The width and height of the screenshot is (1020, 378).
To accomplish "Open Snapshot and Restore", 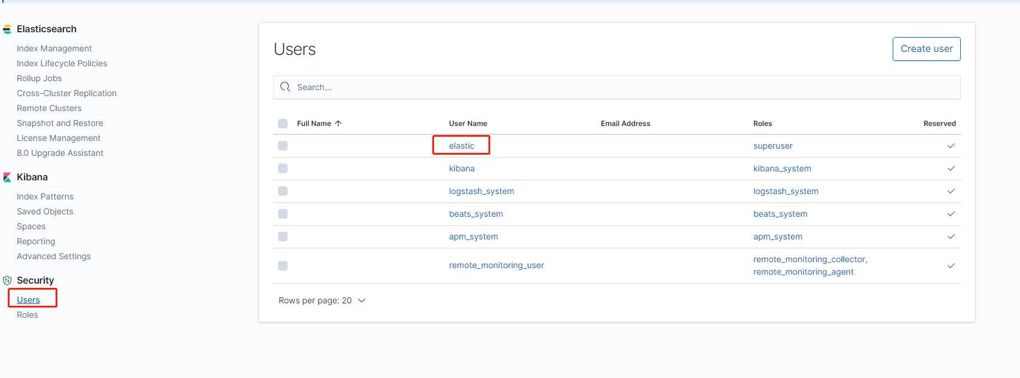I will tap(60, 123).
